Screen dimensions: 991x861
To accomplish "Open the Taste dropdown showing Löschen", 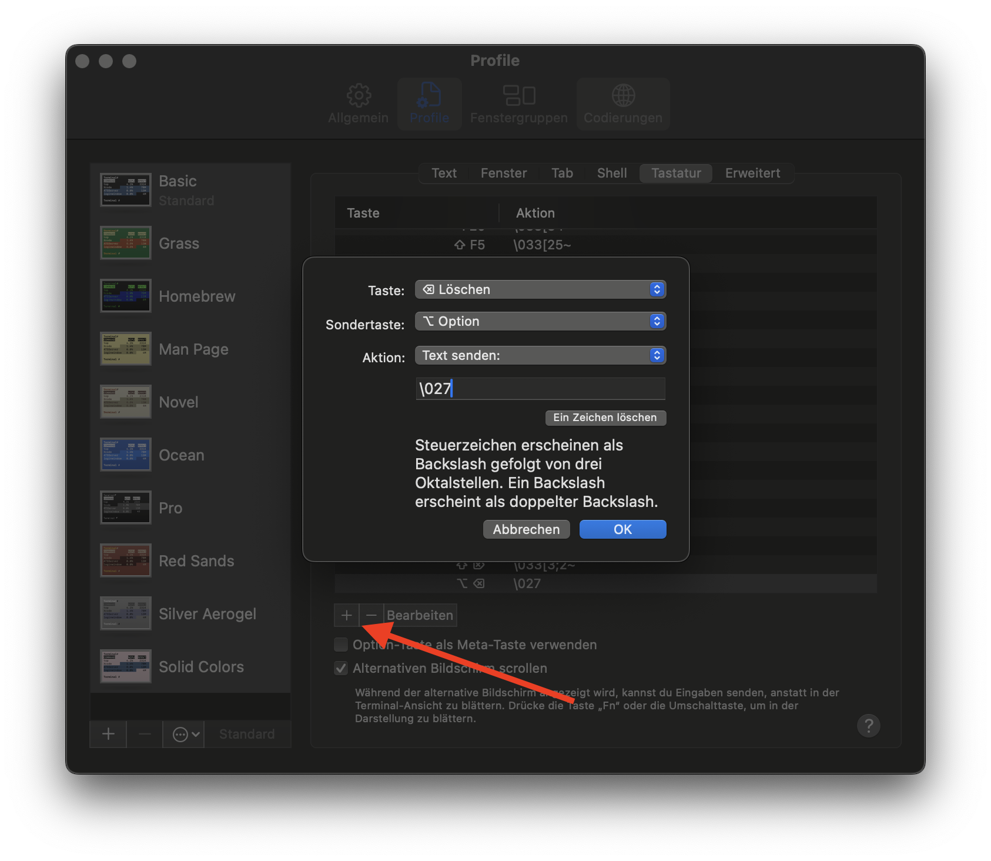I will (540, 289).
